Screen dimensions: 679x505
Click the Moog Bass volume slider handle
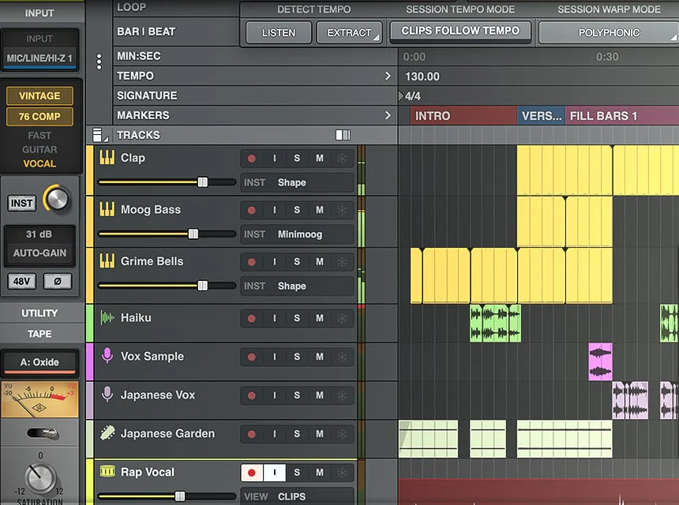193,234
